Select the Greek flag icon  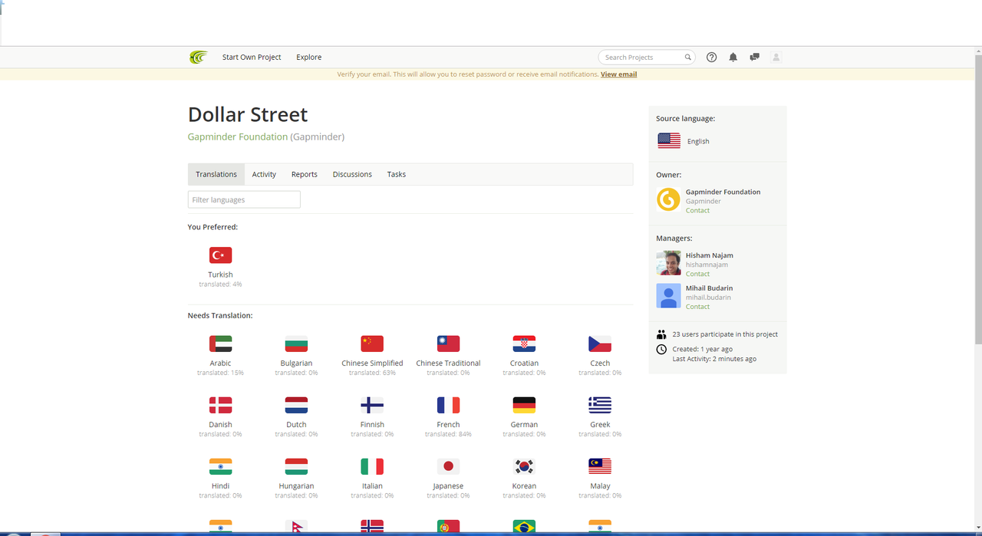[x=600, y=405]
